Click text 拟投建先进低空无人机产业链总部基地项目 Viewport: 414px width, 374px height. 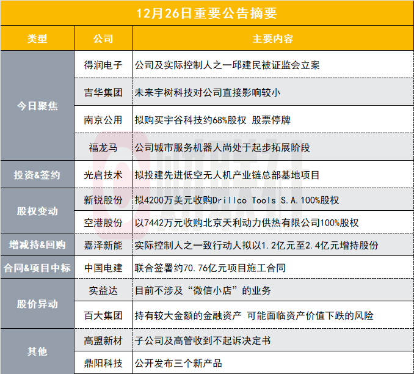[227, 175]
